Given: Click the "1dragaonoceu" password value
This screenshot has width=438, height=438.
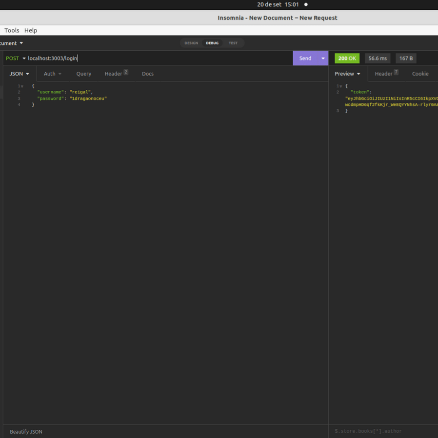Looking at the screenshot, I should (88, 99).
